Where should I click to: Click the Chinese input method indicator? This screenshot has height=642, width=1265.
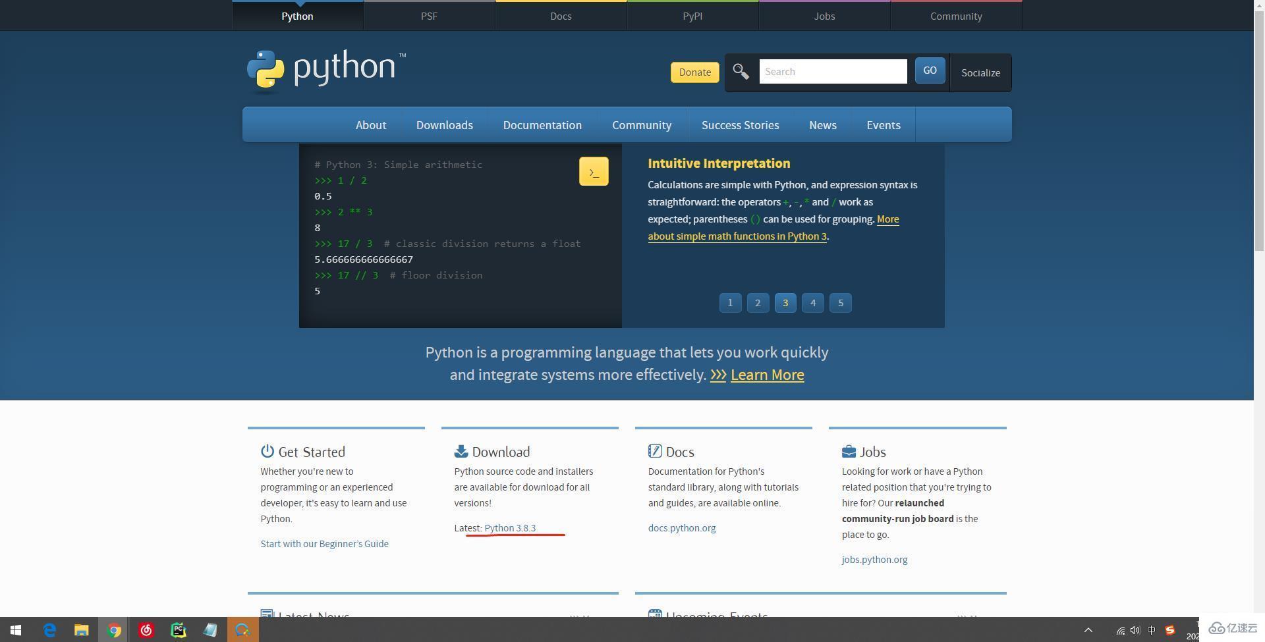click(x=1152, y=630)
